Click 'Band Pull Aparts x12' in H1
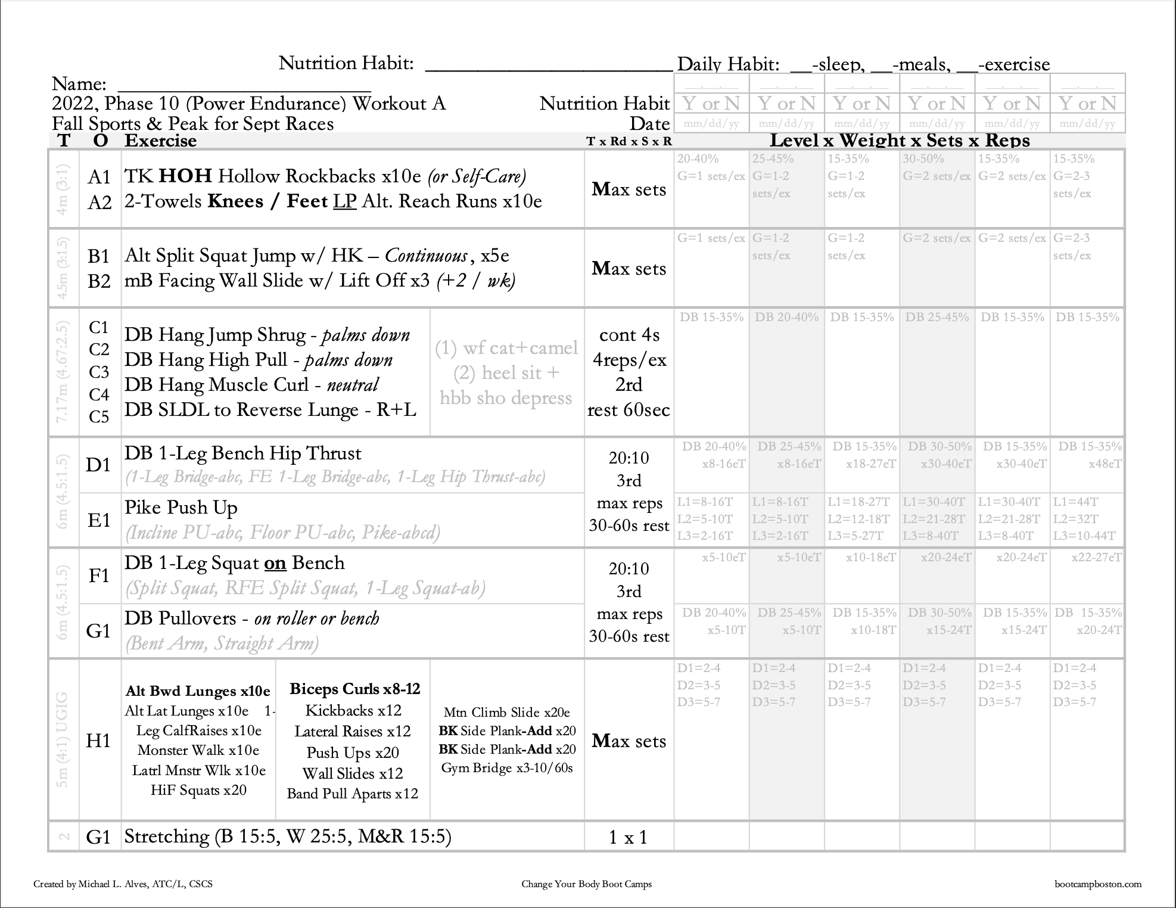Viewport: 1176px width, 908px height. (x=352, y=794)
